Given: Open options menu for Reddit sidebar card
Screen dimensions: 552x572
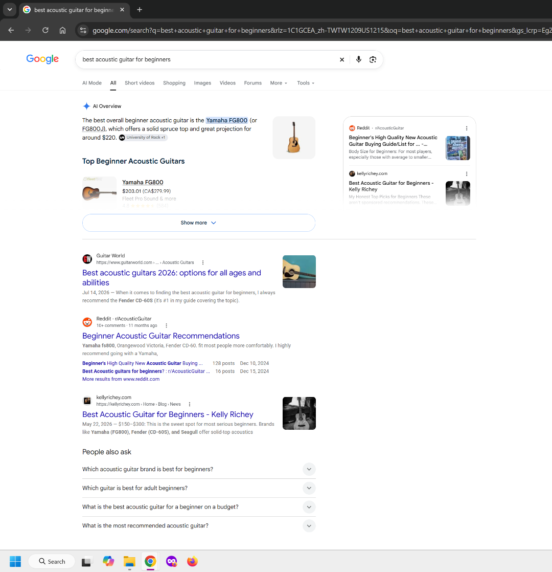Looking at the screenshot, I should (x=466, y=128).
